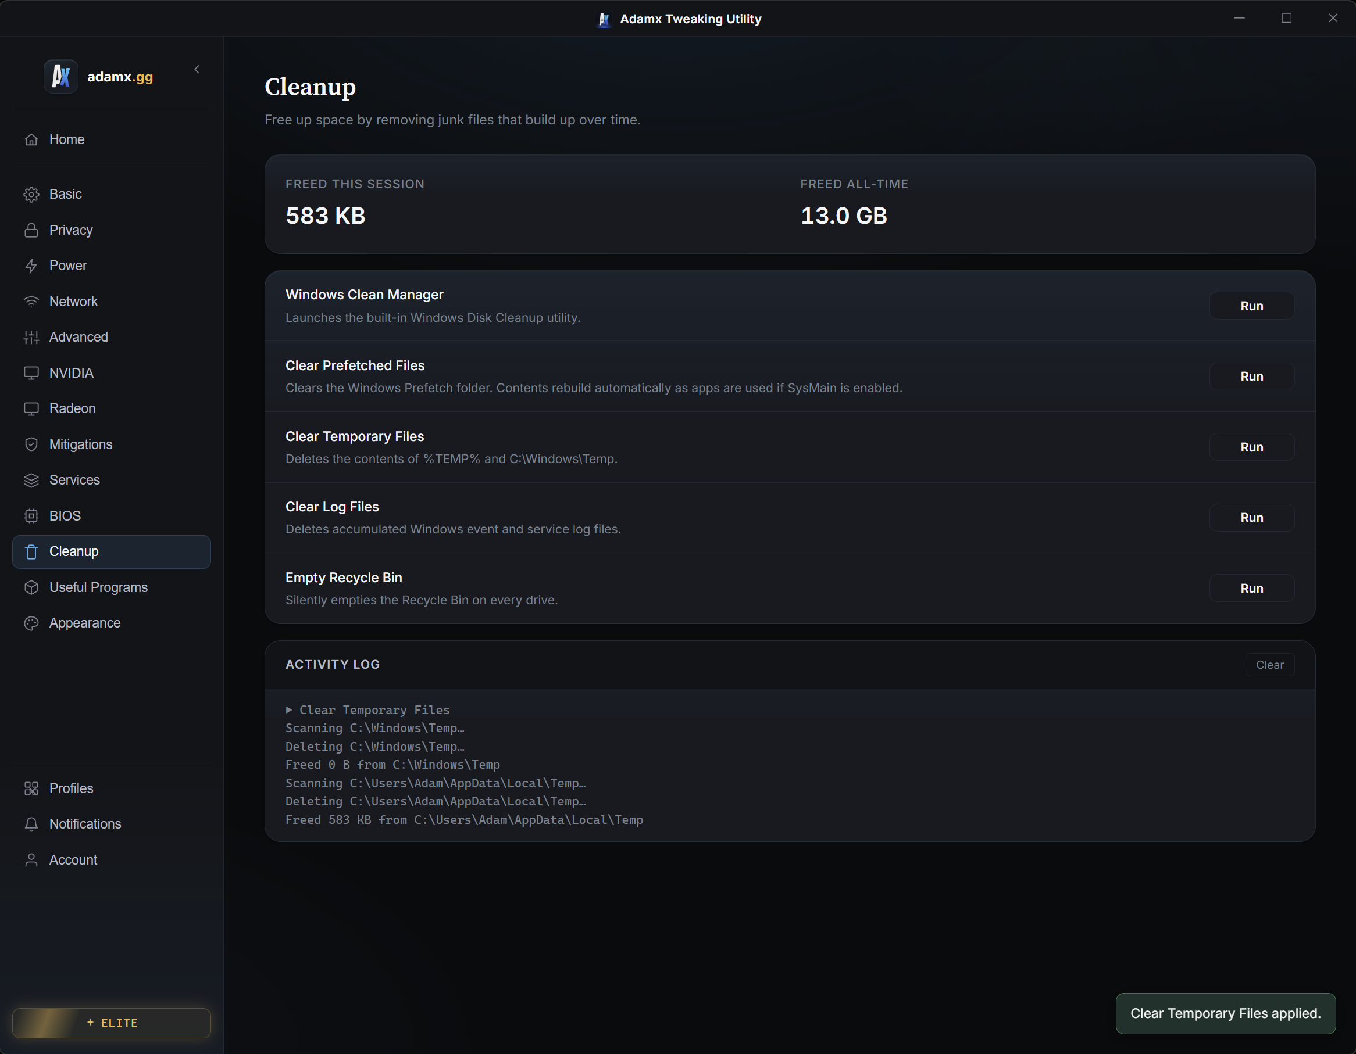Run Empty Recycle Bin
Screen dimensions: 1356x1054
[1251, 588]
